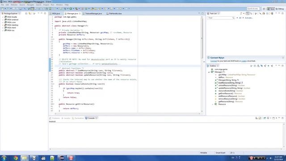Screen dimensions: 286x161
Task: Open the New Task dropdown arrow
Action: 244,13
